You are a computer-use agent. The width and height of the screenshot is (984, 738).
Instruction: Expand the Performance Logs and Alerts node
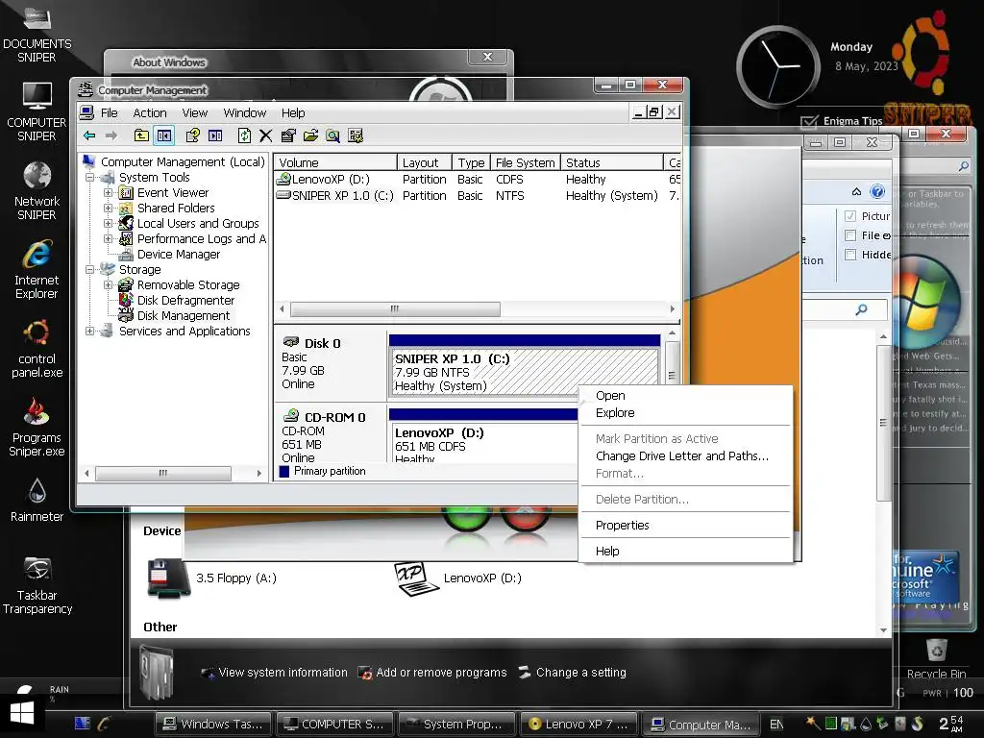(x=108, y=238)
